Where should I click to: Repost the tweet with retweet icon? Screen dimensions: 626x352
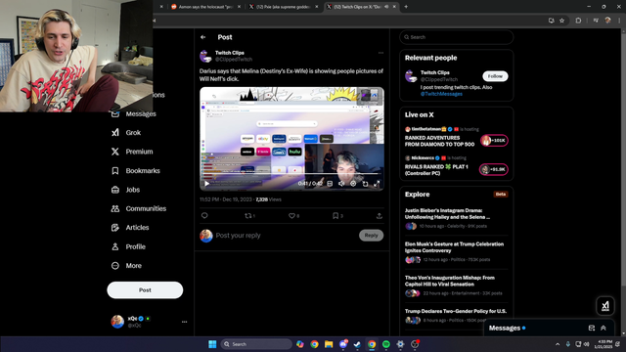248,215
